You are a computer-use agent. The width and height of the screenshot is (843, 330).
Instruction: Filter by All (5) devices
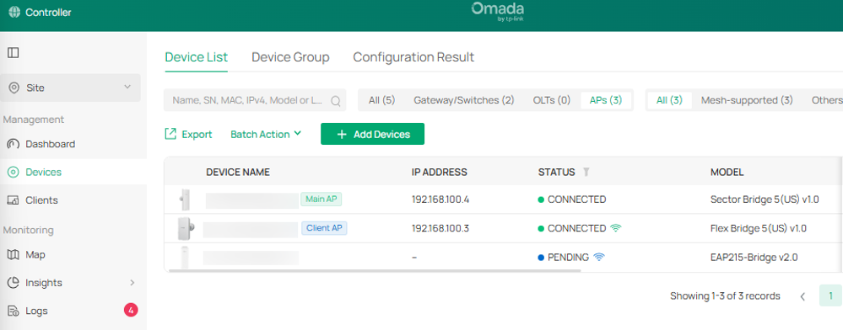pyautogui.click(x=381, y=100)
